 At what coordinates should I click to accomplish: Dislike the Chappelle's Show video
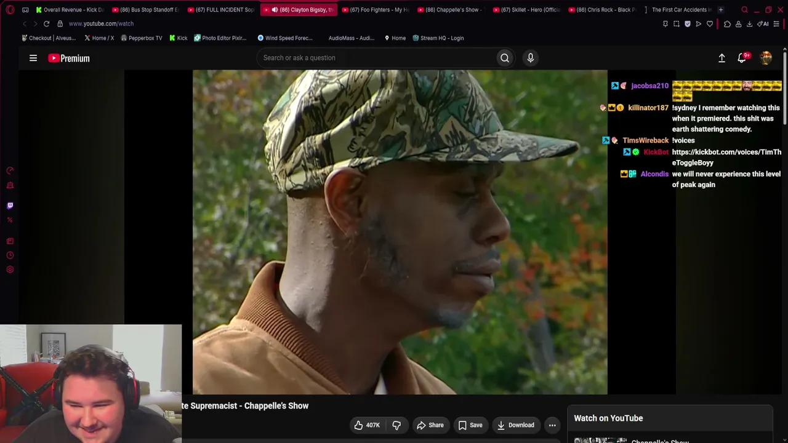click(x=396, y=425)
